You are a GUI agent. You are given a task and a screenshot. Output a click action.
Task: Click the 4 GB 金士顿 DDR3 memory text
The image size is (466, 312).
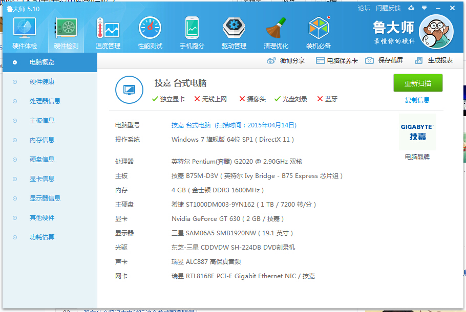coord(218,190)
